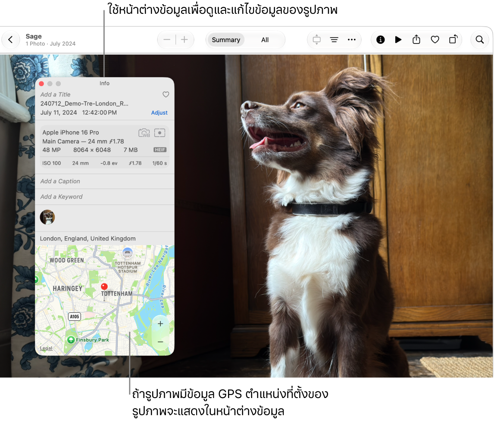Switch to the Summary view
The height and width of the screenshot is (423, 494).
click(x=226, y=40)
